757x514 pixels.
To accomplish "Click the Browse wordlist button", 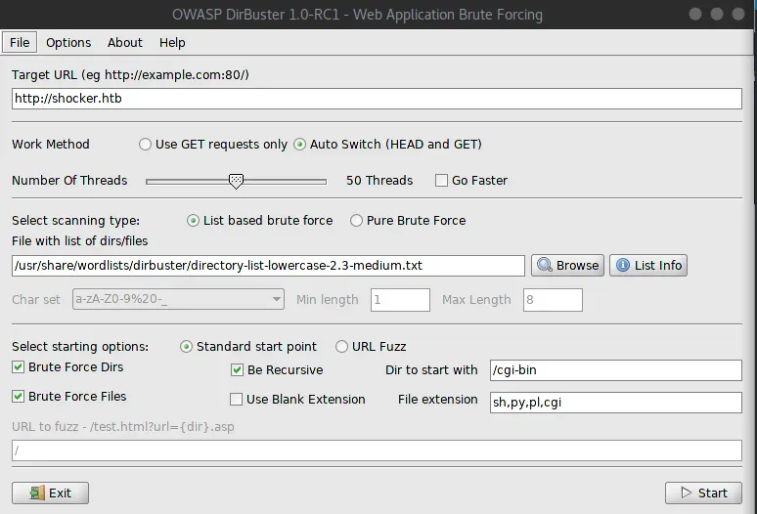I will 567,265.
